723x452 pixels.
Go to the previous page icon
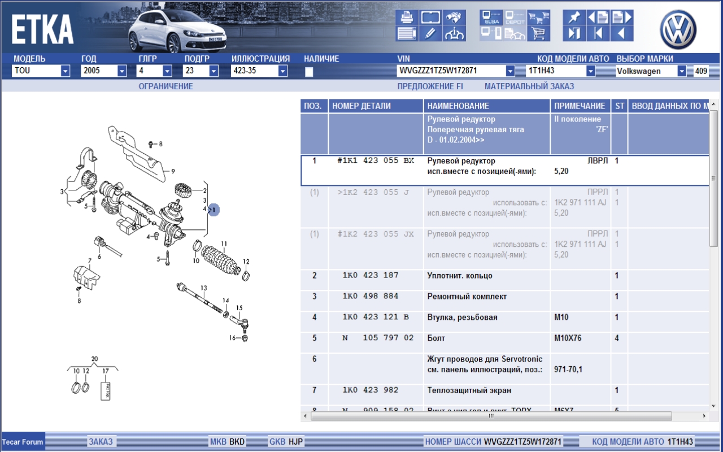(x=598, y=18)
